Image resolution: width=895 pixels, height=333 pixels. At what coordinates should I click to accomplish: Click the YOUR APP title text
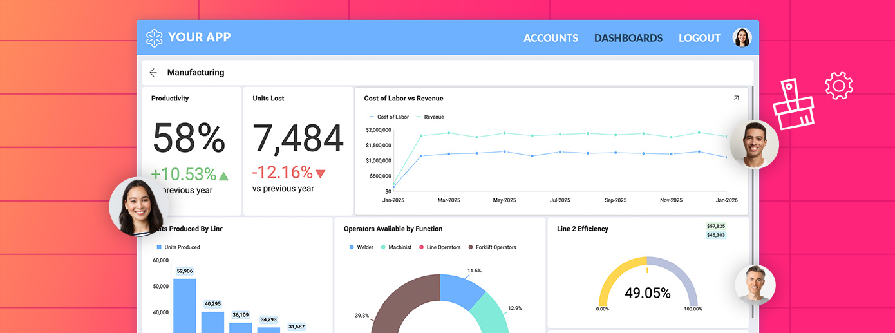199,37
